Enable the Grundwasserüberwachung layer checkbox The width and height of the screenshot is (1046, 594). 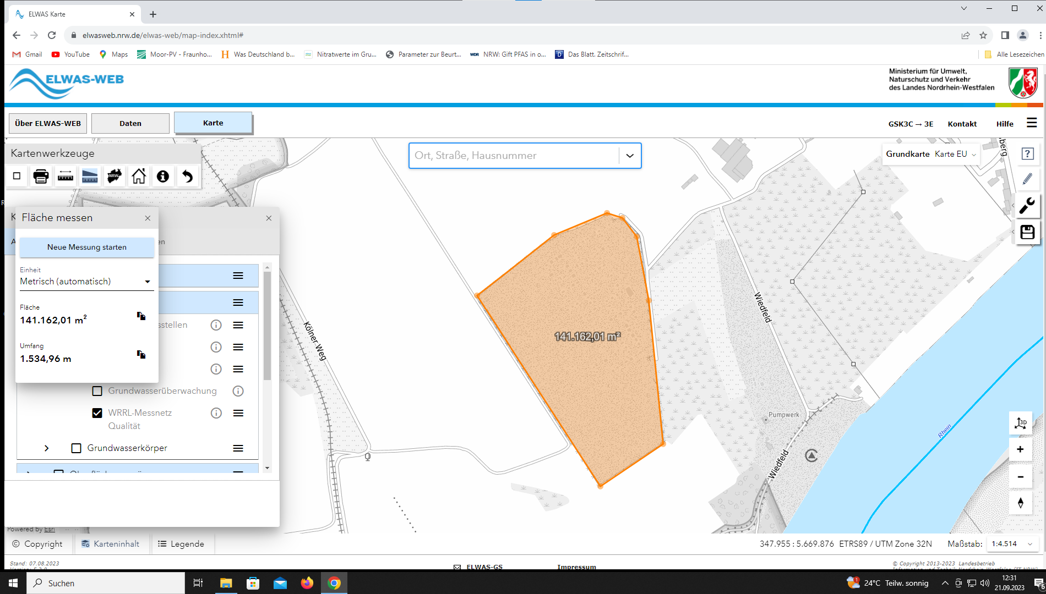pos(97,391)
